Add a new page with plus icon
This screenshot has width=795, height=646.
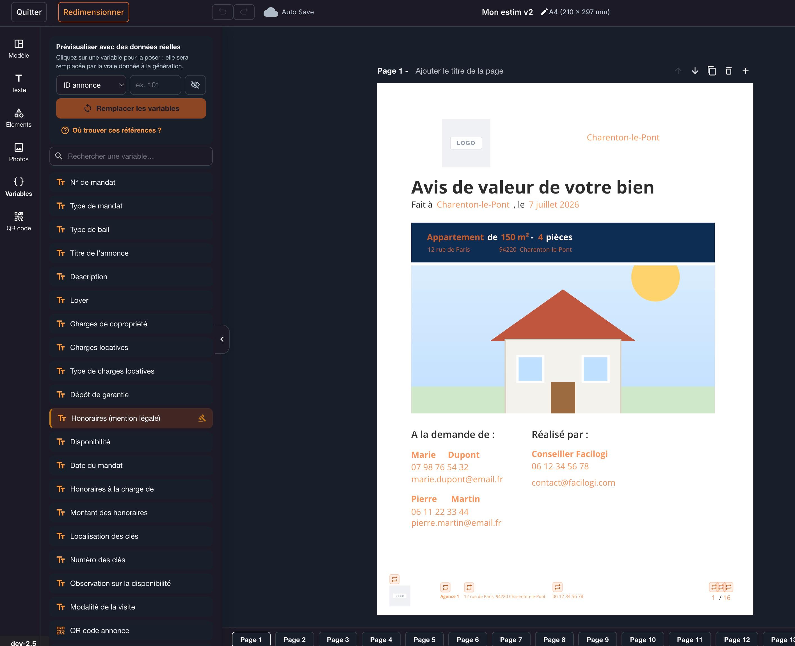click(x=746, y=71)
